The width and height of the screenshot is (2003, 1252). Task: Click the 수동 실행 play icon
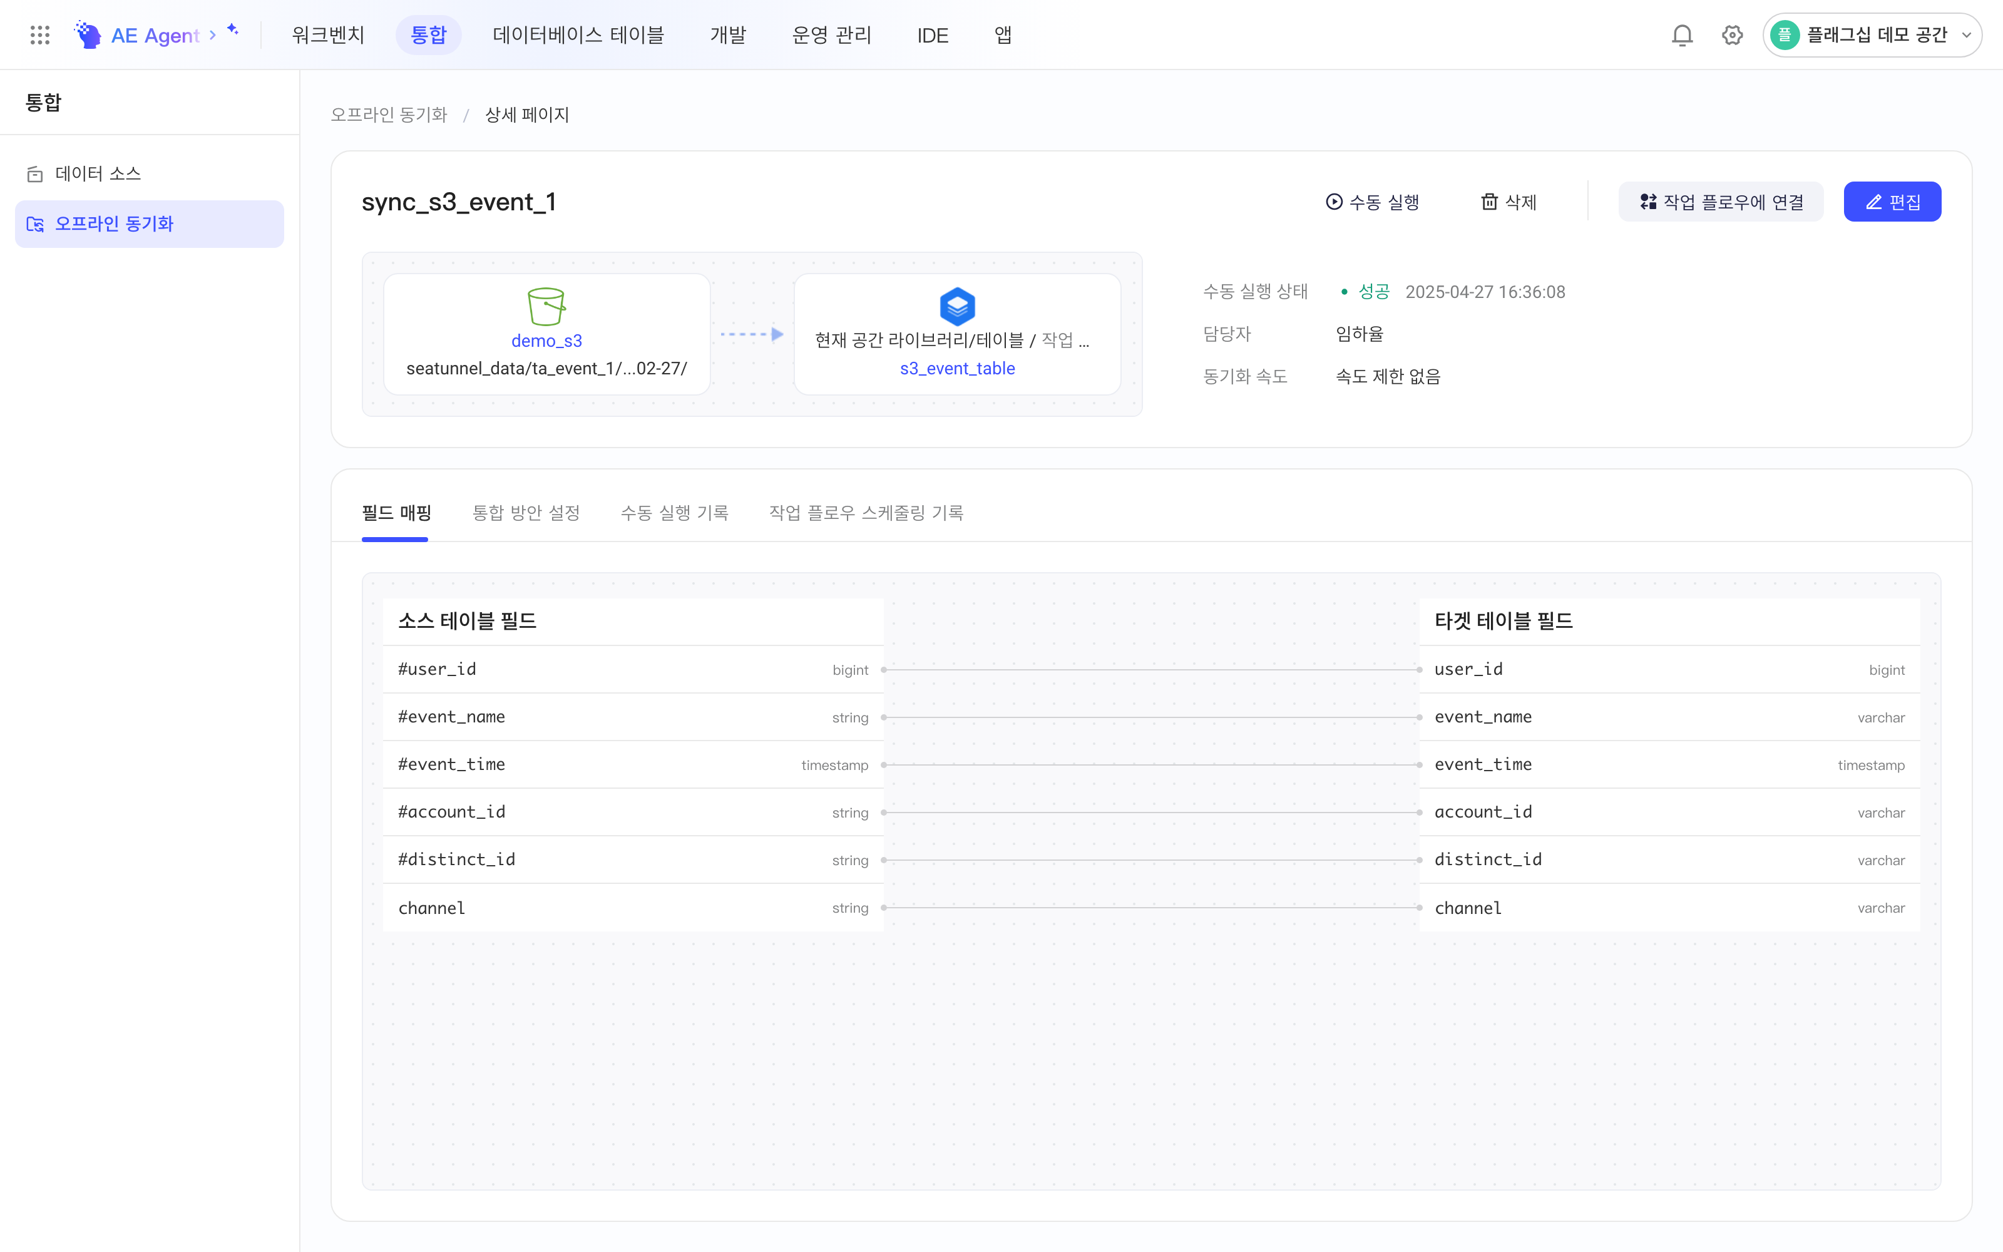(1333, 201)
